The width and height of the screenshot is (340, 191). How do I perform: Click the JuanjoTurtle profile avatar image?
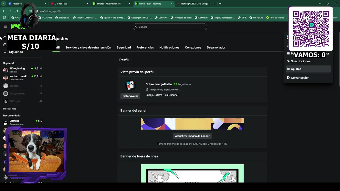coord(130,85)
